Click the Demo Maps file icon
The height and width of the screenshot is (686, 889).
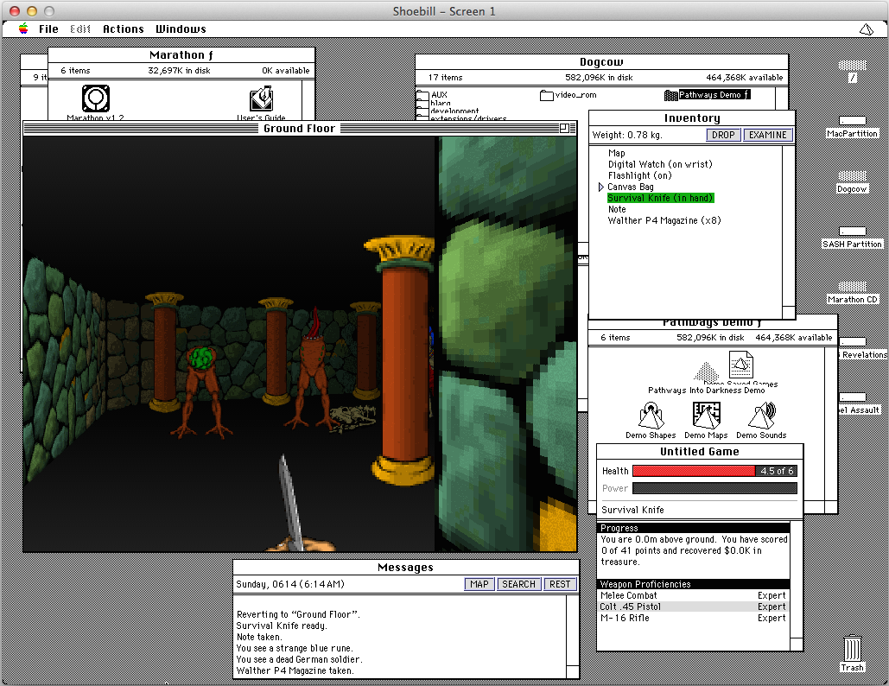(707, 416)
